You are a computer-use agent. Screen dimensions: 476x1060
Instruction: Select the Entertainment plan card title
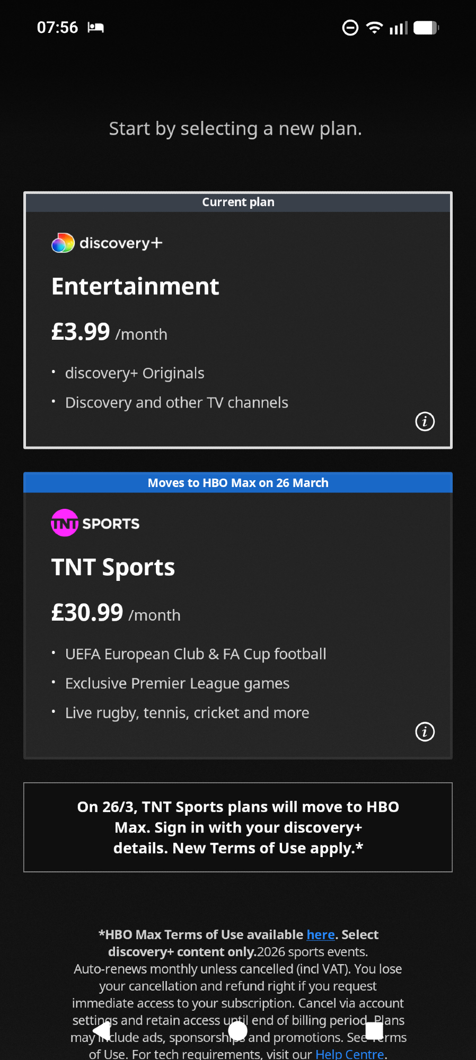135,287
